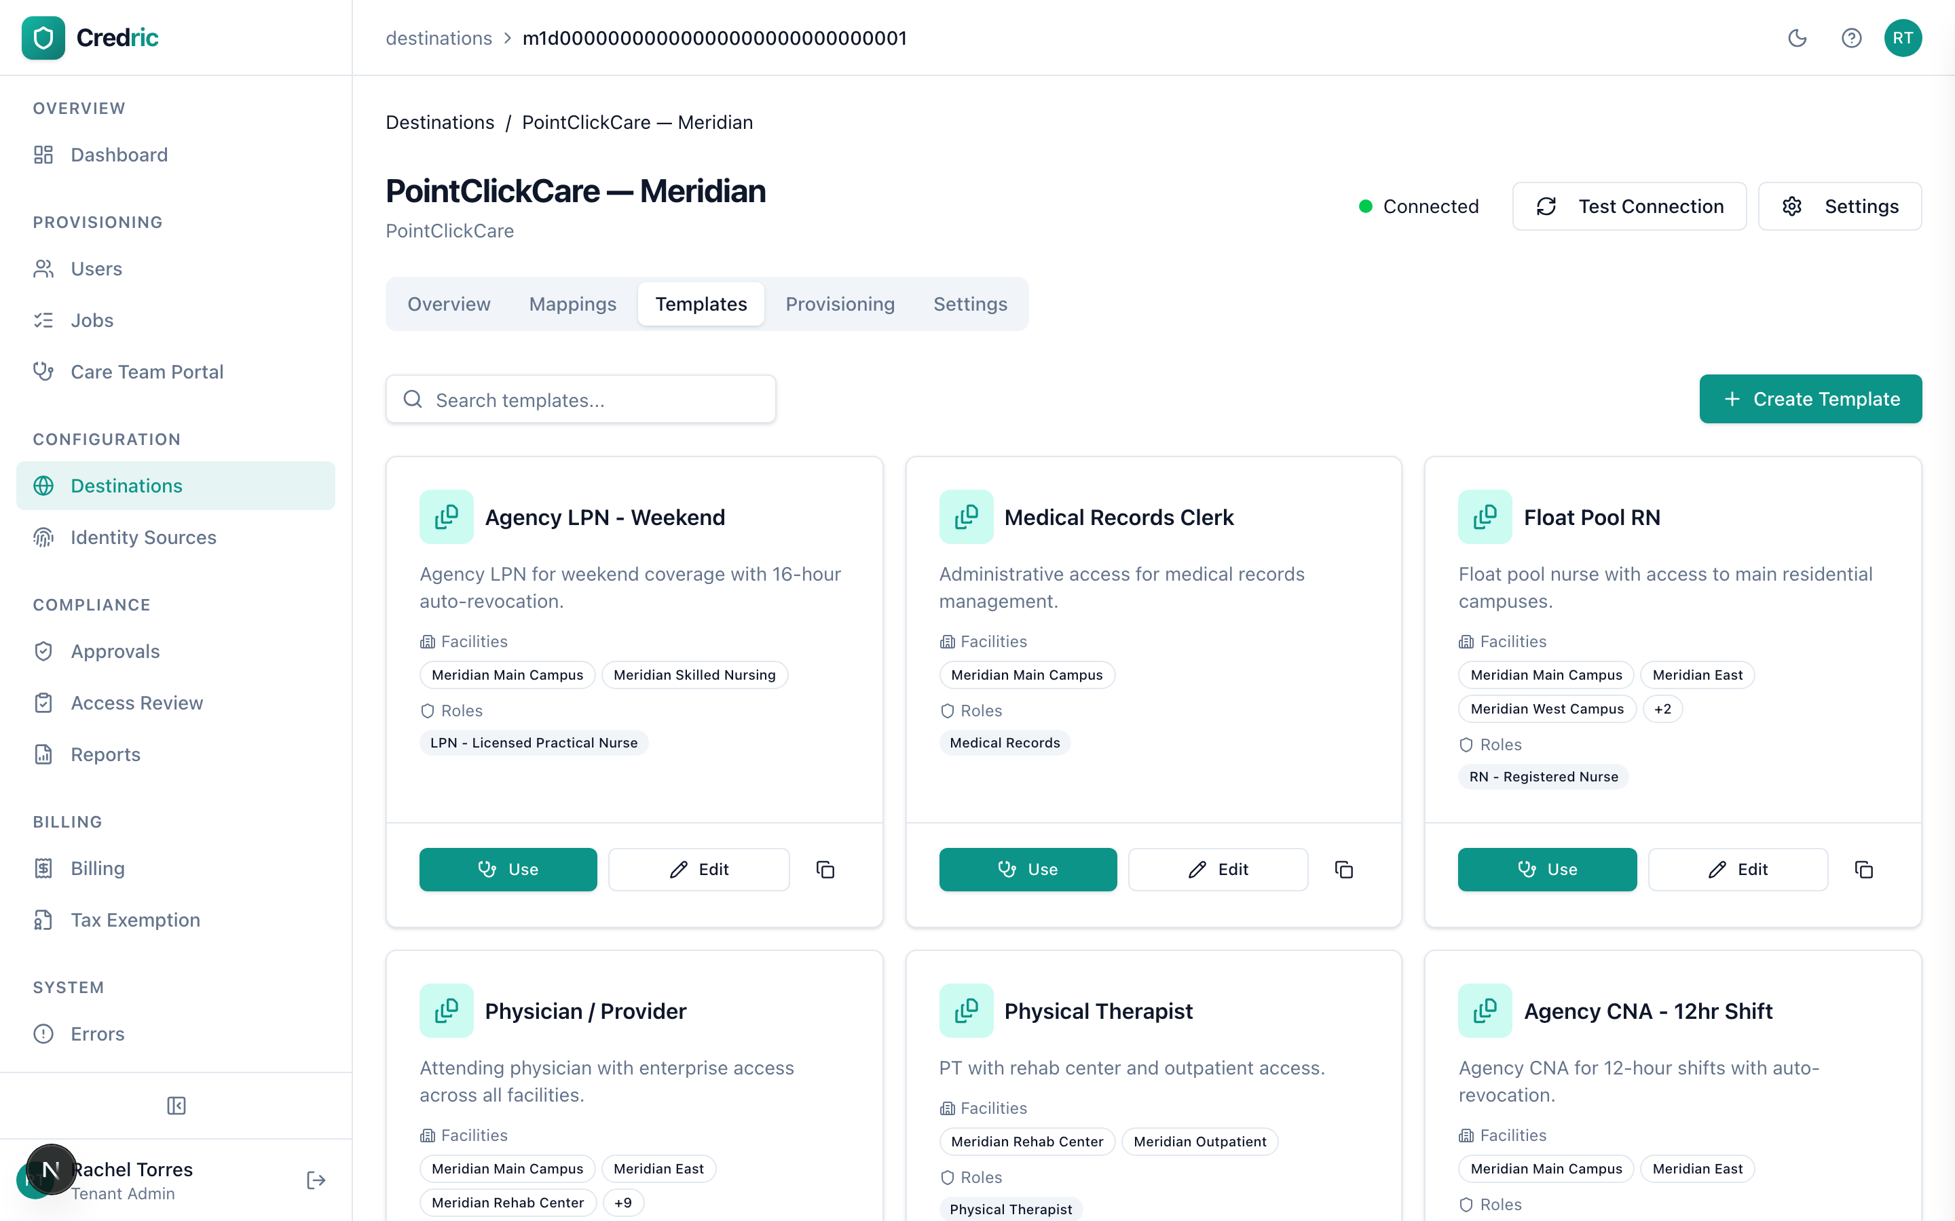Edit the Agency LPN - Weekend template
This screenshot has width=1955, height=1221.
tap(699, 870)
